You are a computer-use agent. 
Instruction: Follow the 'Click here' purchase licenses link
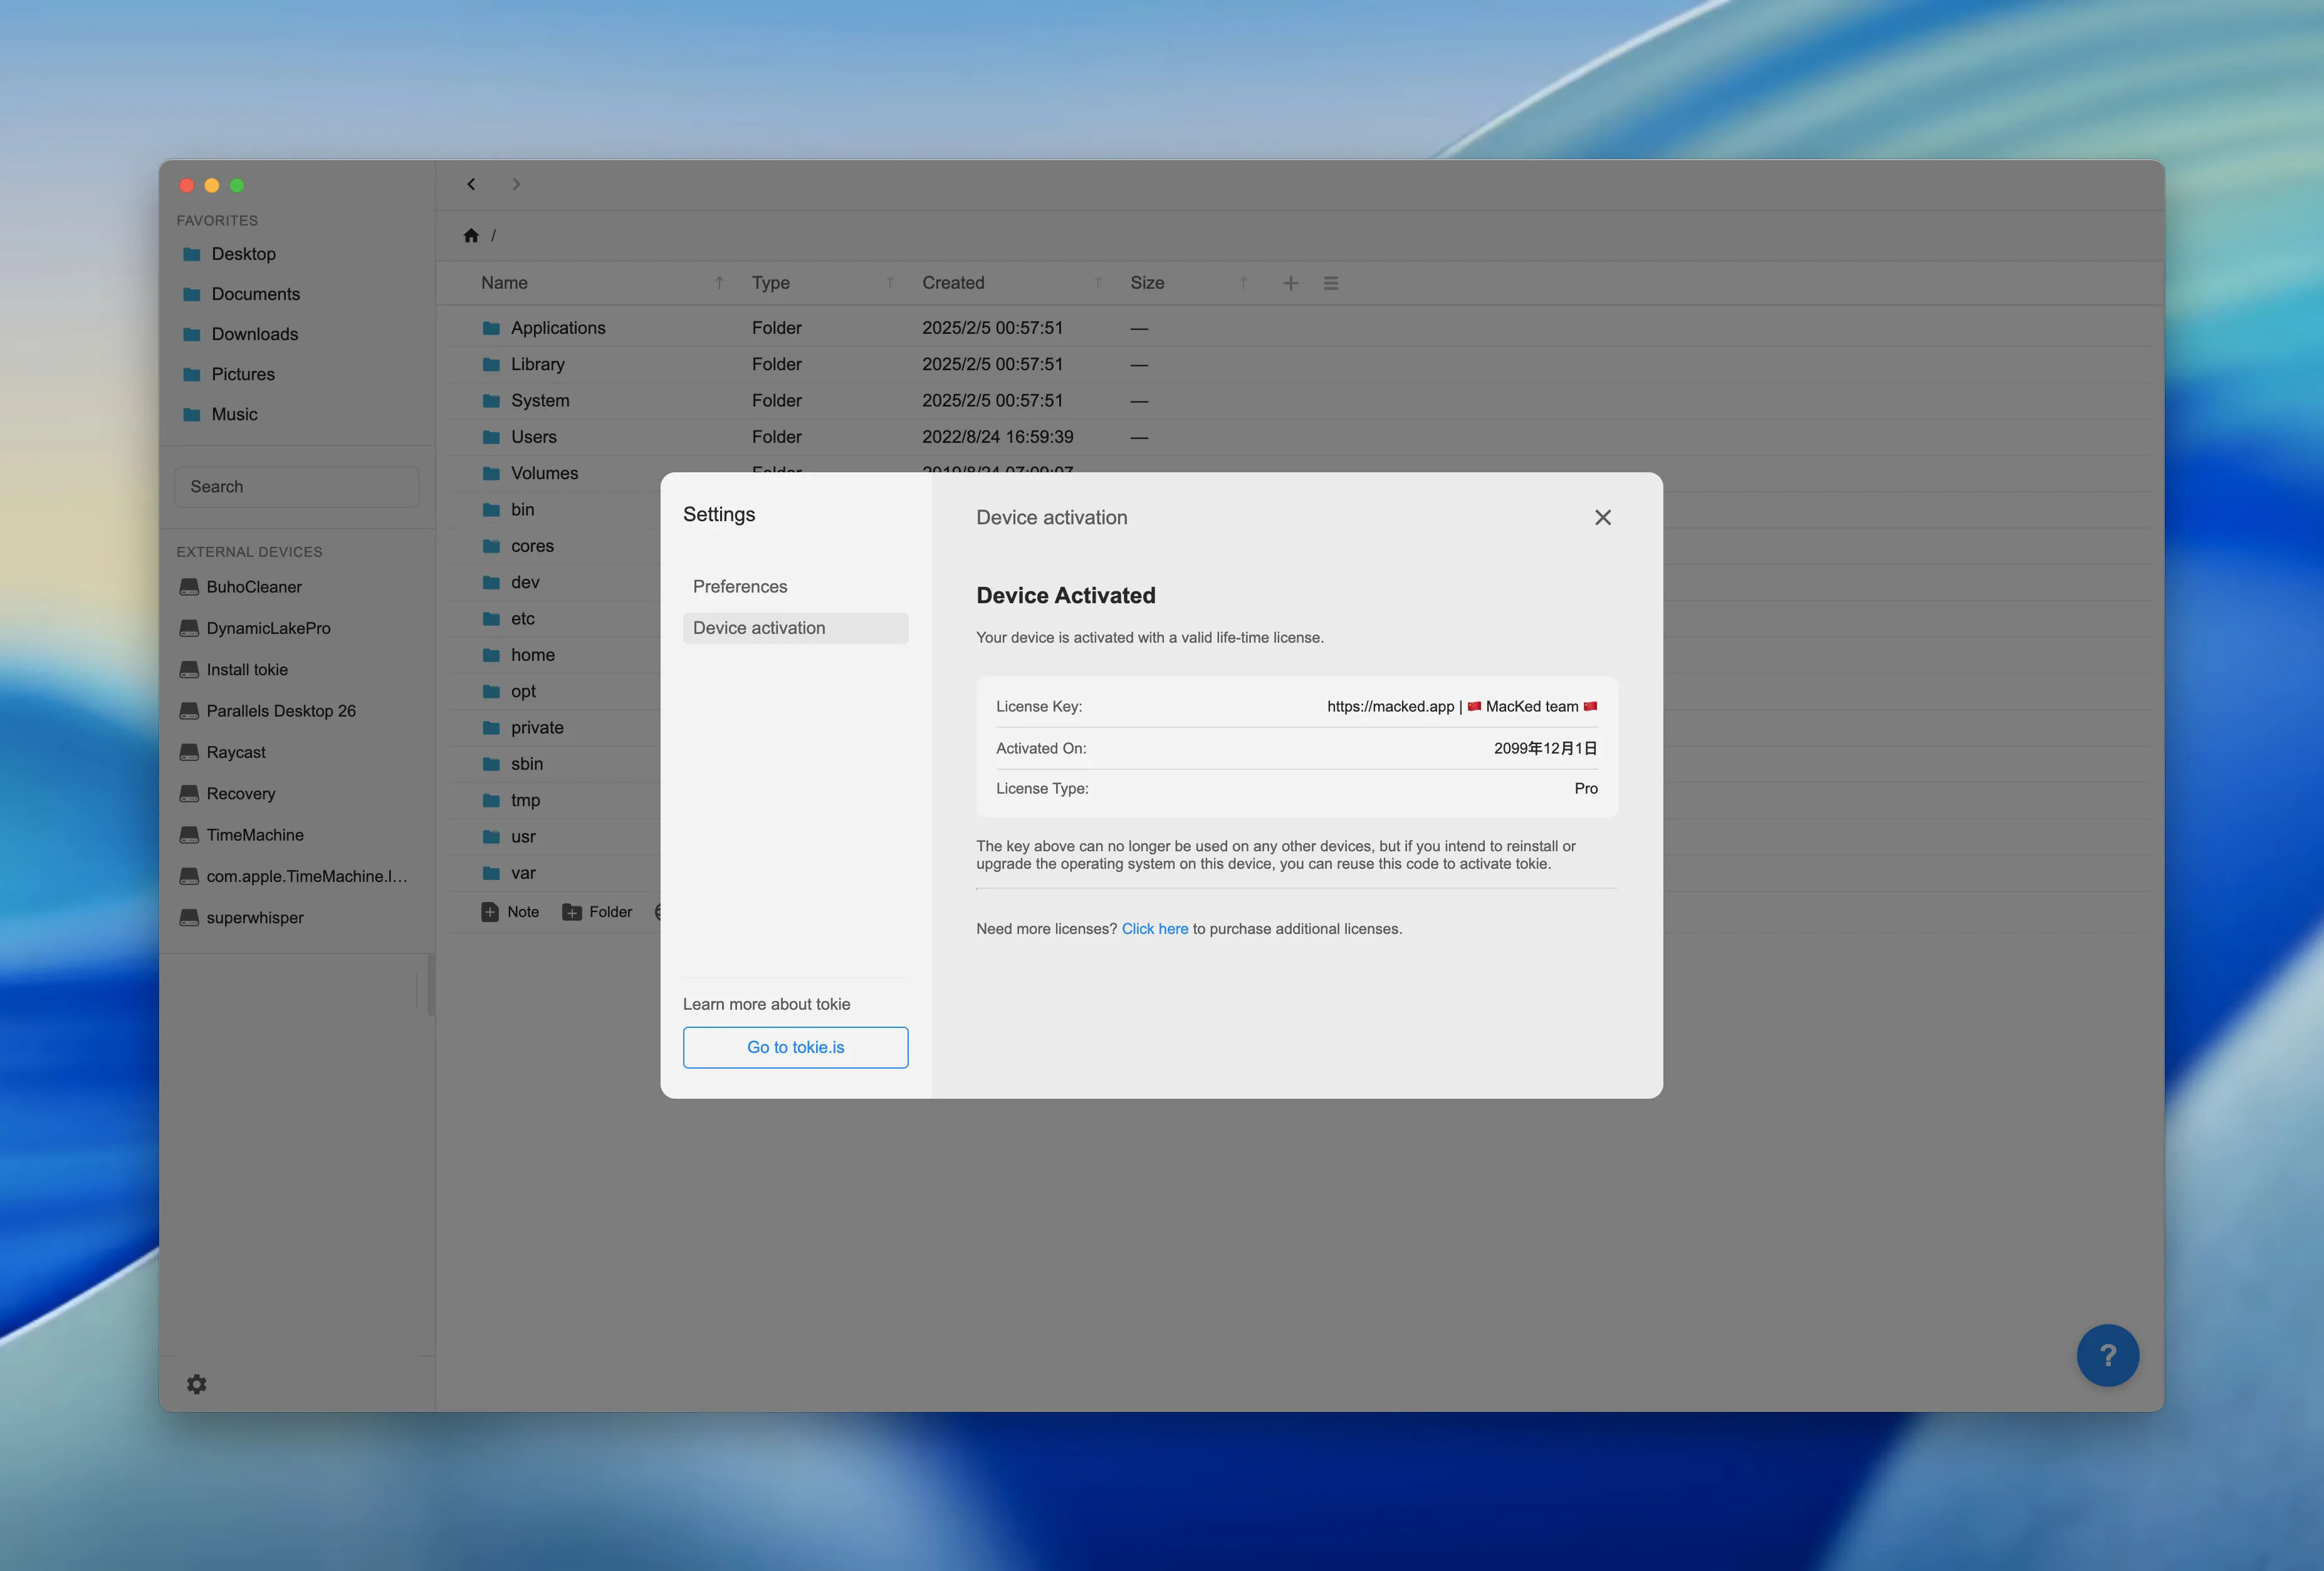coord(1154,928)
